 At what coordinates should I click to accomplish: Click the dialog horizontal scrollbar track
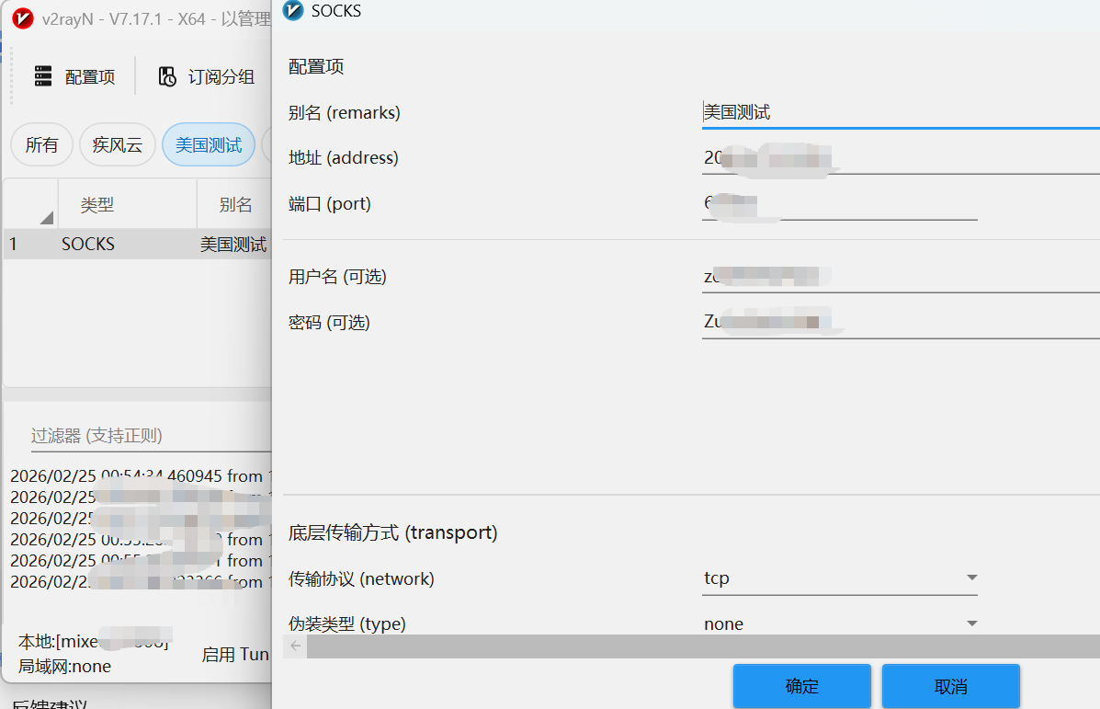coord(701,646)
